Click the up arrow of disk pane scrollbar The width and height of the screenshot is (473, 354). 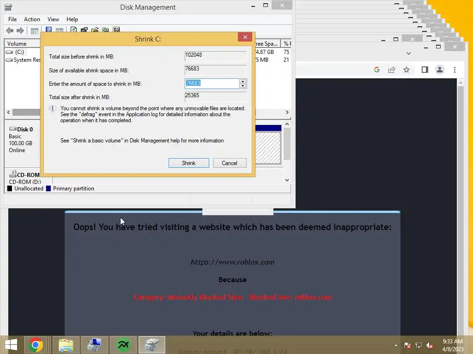pos(287,124)
